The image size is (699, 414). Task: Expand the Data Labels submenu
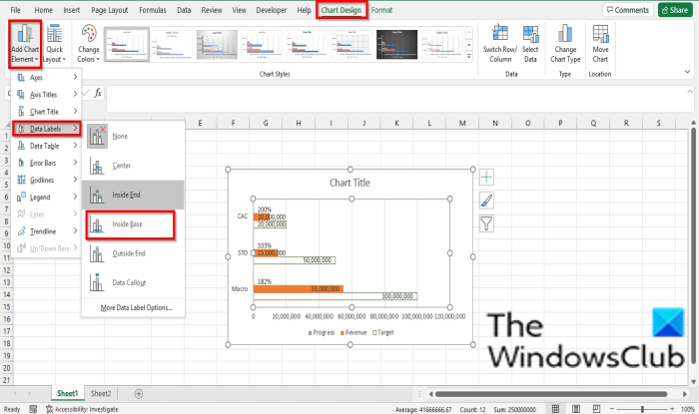tap(46, 129)
